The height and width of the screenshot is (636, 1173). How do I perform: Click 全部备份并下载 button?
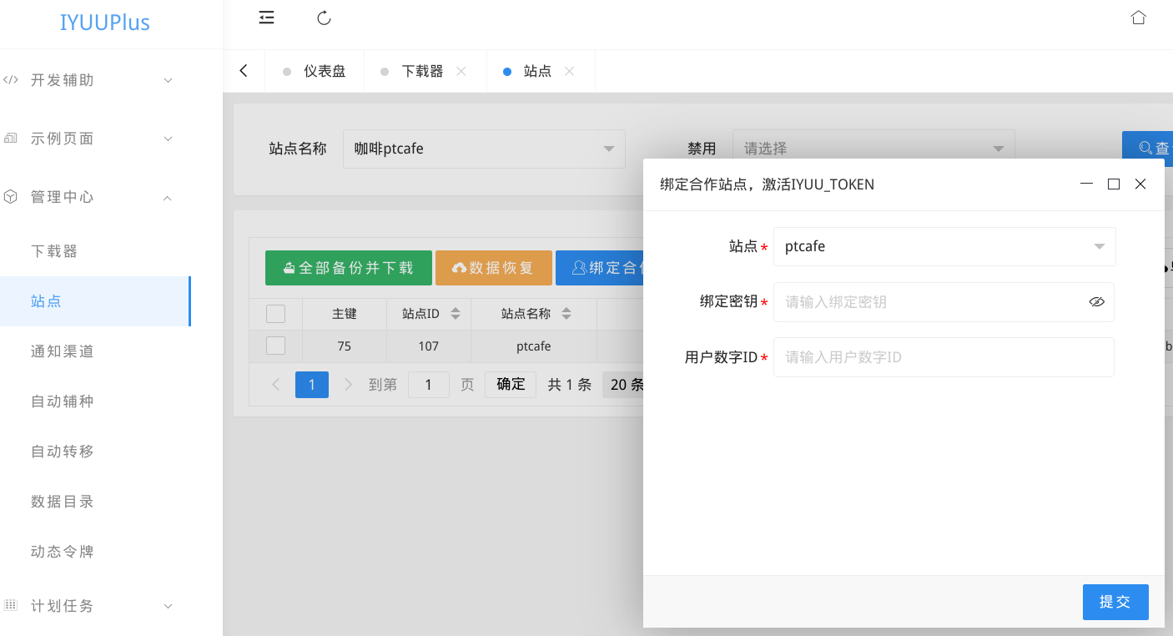click(x=349, y=268)
